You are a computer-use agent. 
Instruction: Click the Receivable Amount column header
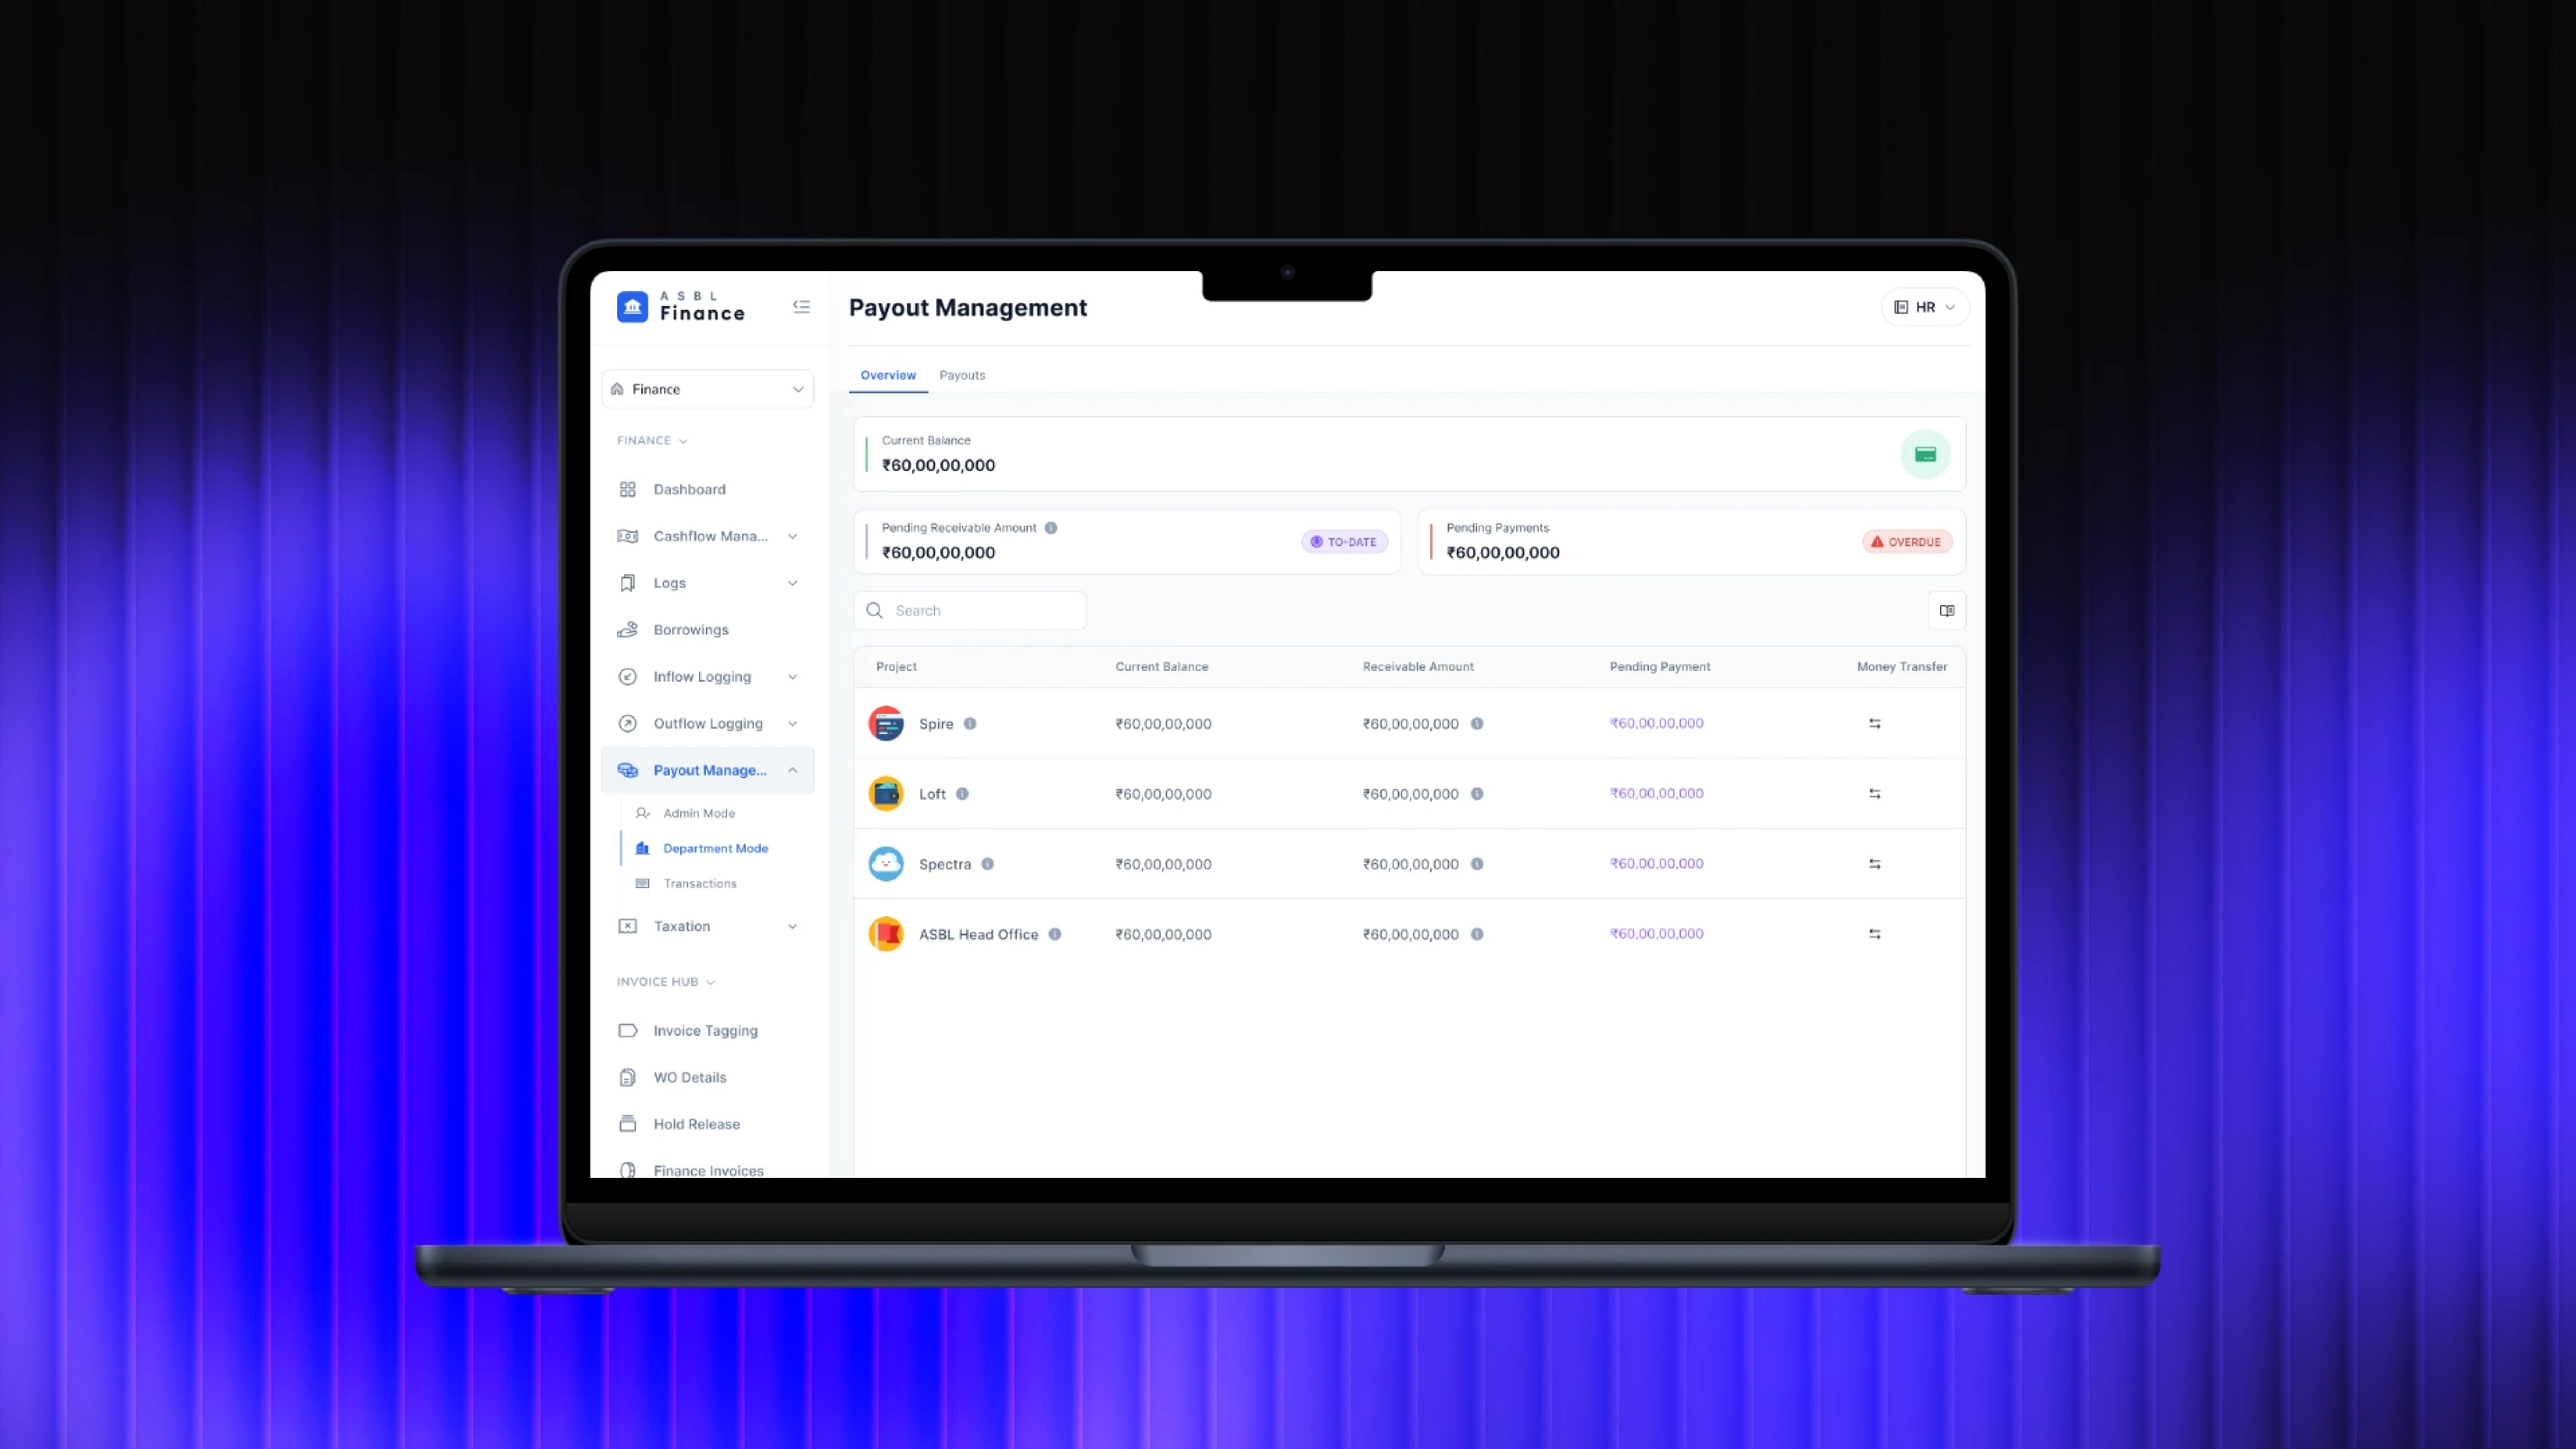click(1418, 667)
